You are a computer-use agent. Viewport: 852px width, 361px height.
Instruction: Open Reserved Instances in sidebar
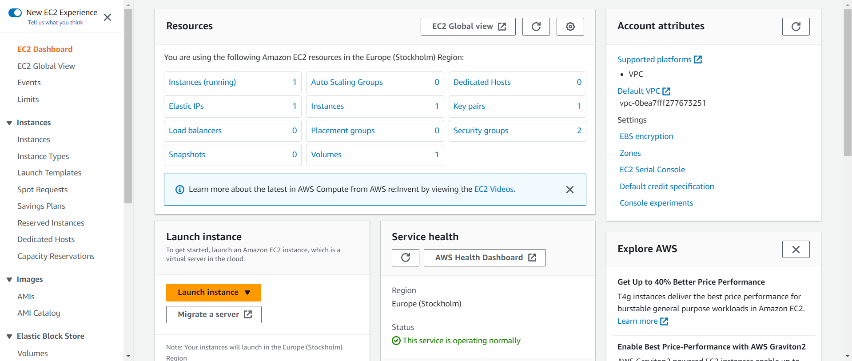pyautogui.click(x=51, y=223)
